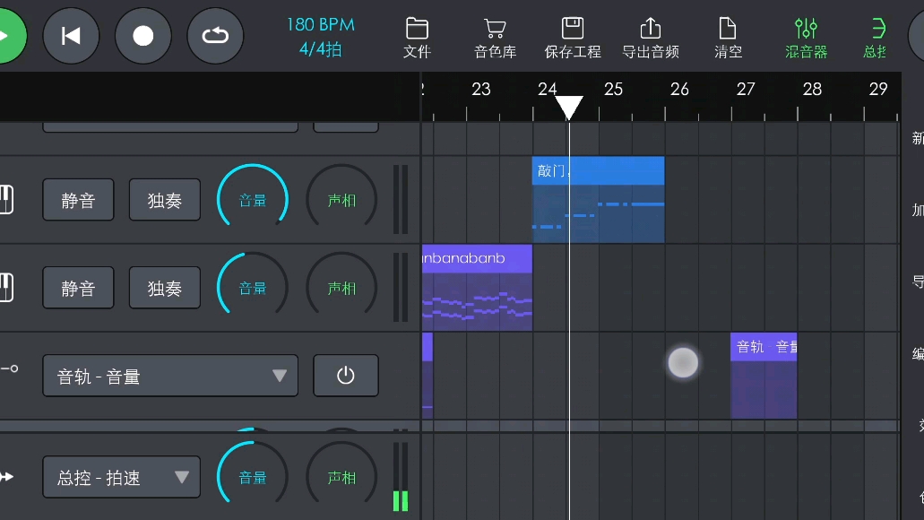Toggle loop playback mode
The width and height of the screenshot is (924, 520).
215,36
